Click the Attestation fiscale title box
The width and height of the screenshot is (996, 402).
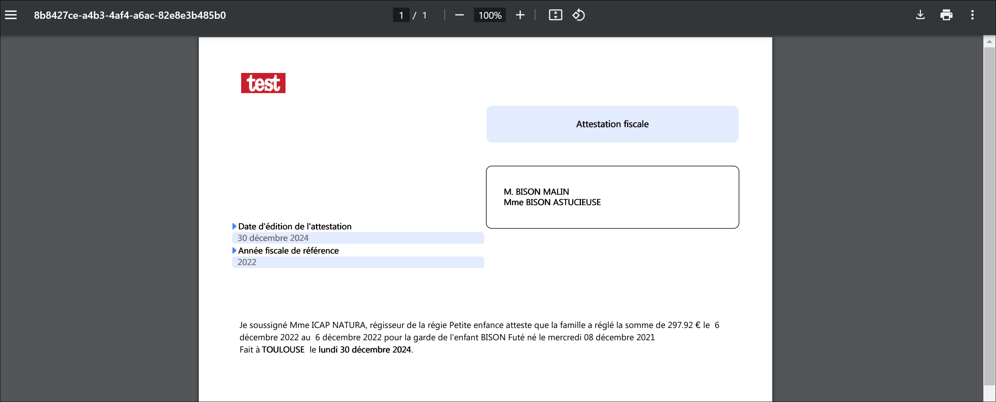coord(612,124)
